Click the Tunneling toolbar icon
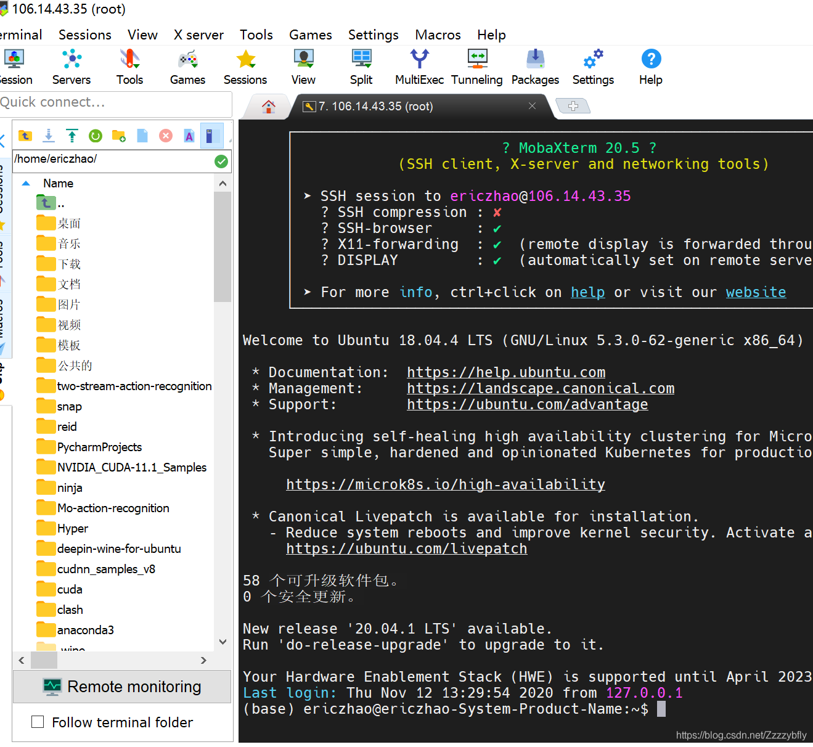 [x=477, y=67]
